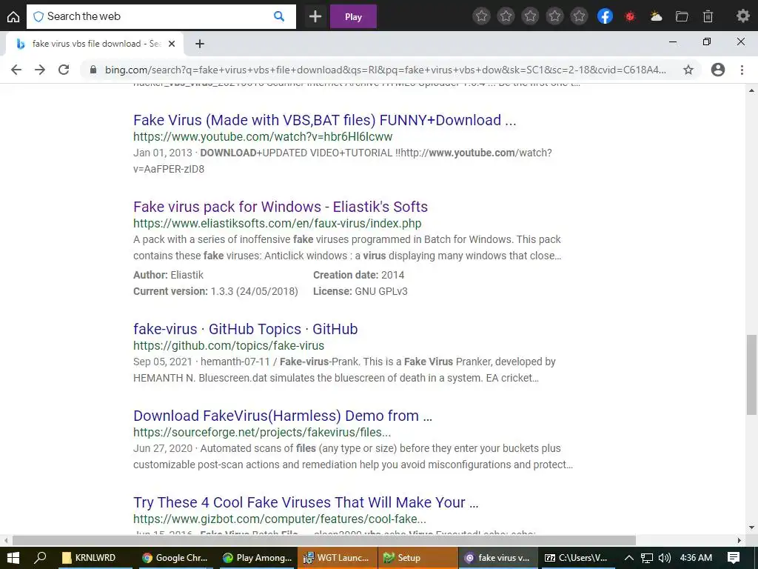Screen dimensions: 758x569
Task: Click the scroll up arrow on page
Action: pos(751,90)
